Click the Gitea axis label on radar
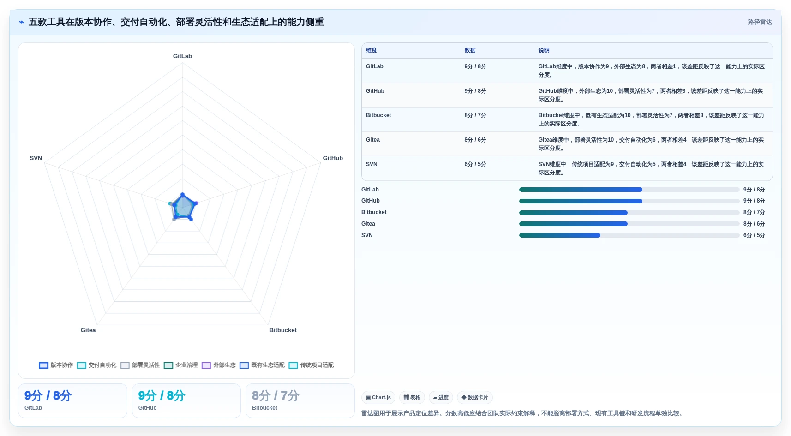Image resolution: width=791 pixels, height=436 pixels. (88, 330)
